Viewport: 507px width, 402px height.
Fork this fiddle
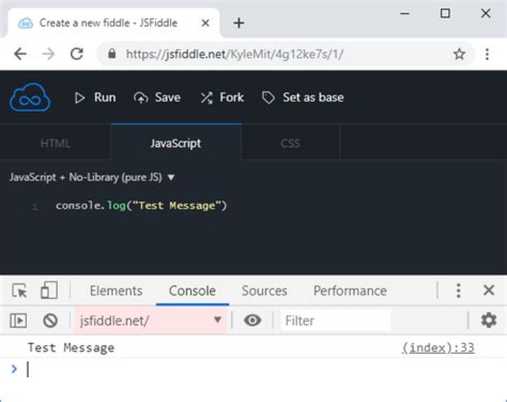pyautogui.click(x=222, y=97)
